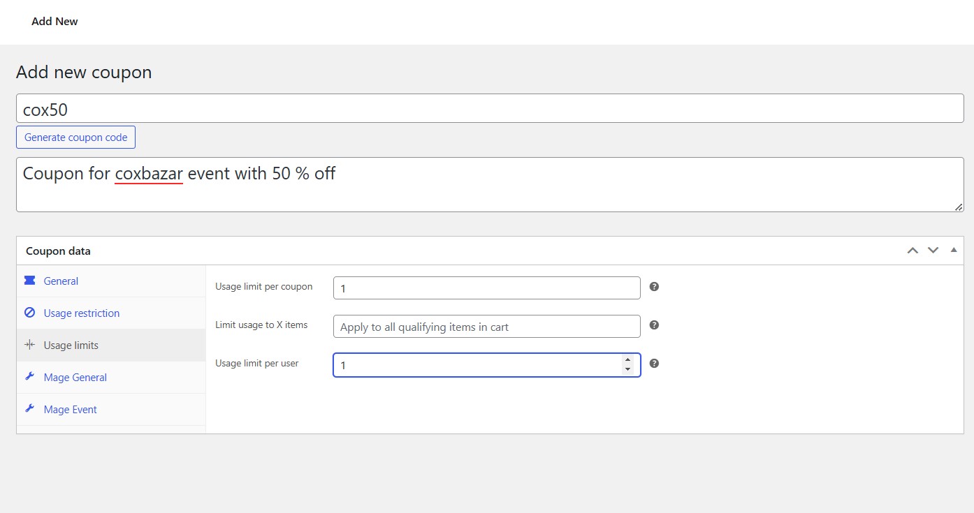The image size is (974, 513).
Task: Focus the Usage limit per user field
Action: coord(487,365)
